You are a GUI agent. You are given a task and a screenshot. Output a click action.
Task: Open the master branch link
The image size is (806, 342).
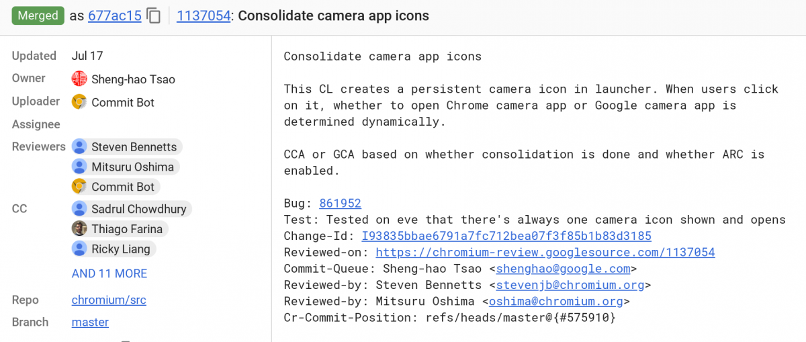point(90,323)
